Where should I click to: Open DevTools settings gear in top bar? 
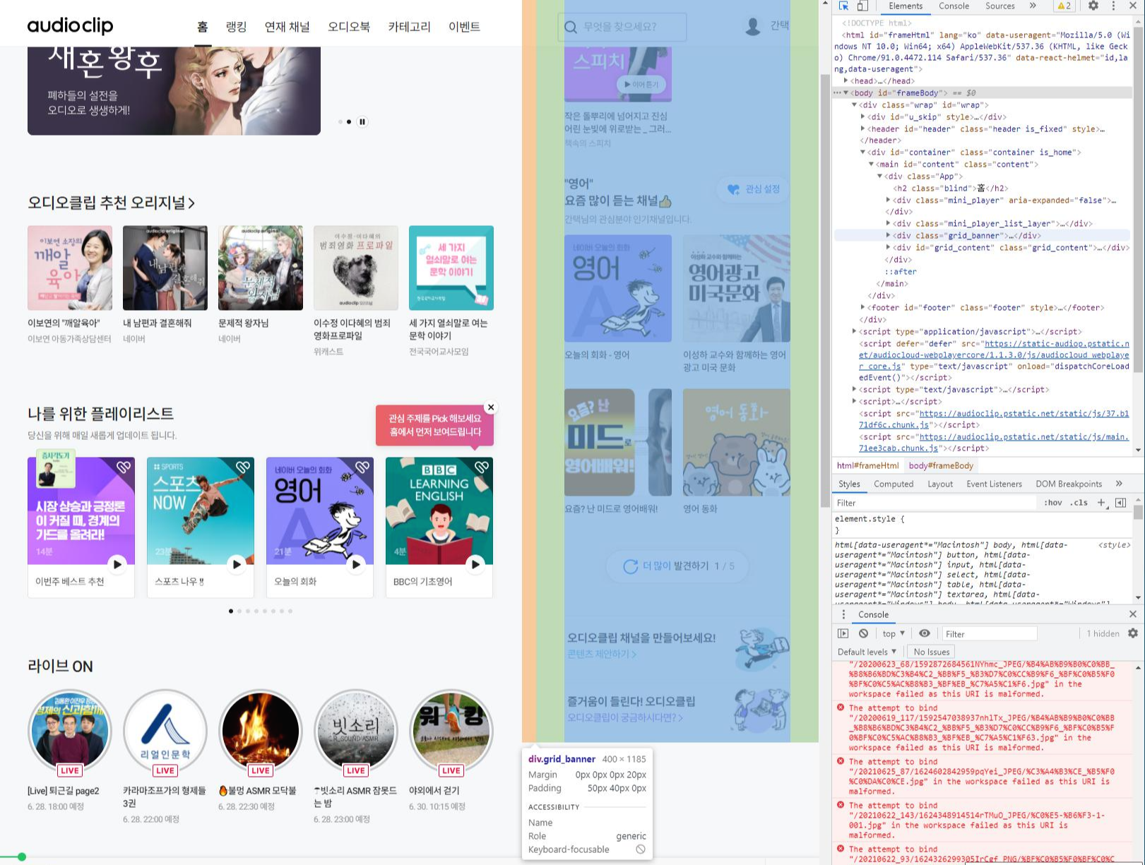(1093, 6)
